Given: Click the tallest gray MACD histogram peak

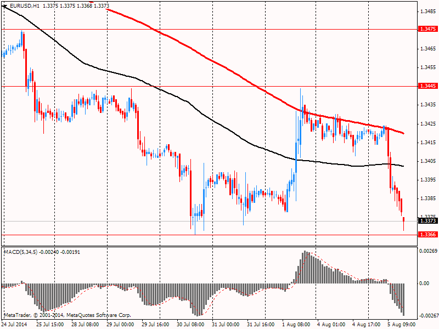Looking at the screenshot, I should [x=305, y=267].
